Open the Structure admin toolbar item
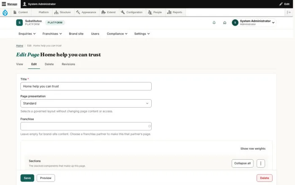 pyautogui.click(x=62, y=12)
